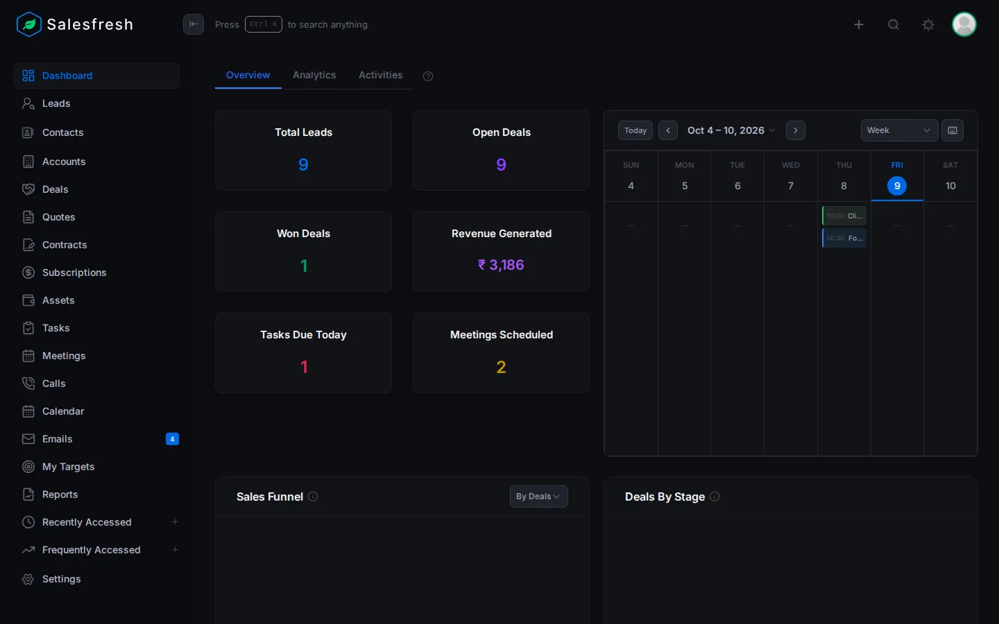Expand Recently Accessed with the plus
The height and width of the screenshot is (624, 999).
coord(176,522)
